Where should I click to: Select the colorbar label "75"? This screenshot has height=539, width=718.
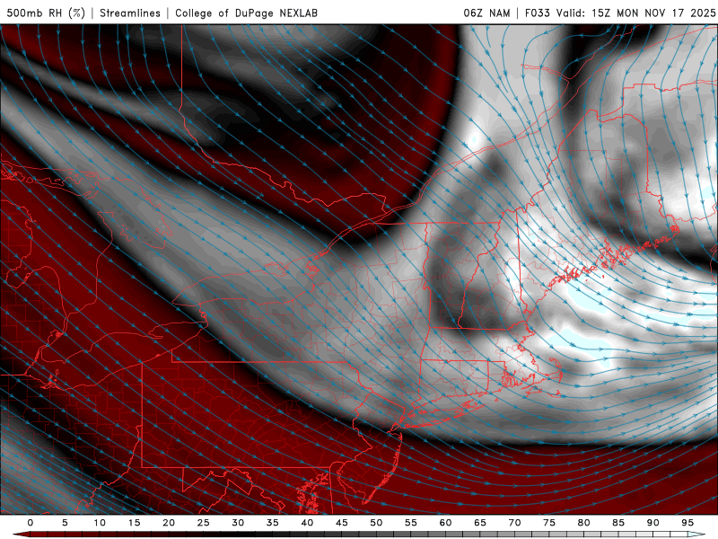click(549, 523)
